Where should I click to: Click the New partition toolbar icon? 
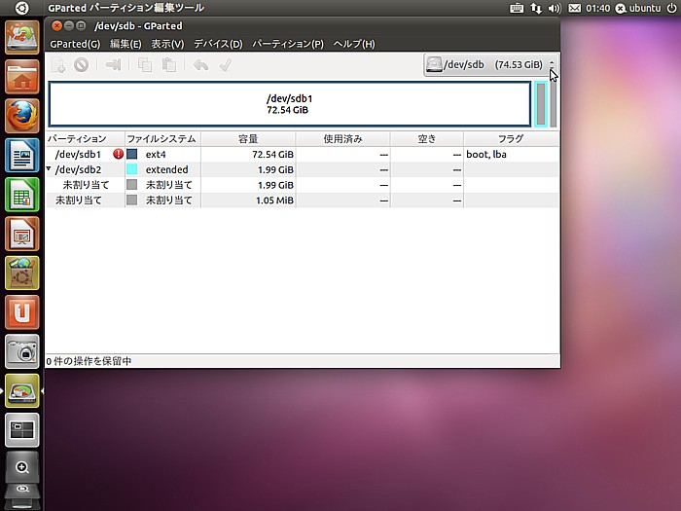click(x=58, y=65)
